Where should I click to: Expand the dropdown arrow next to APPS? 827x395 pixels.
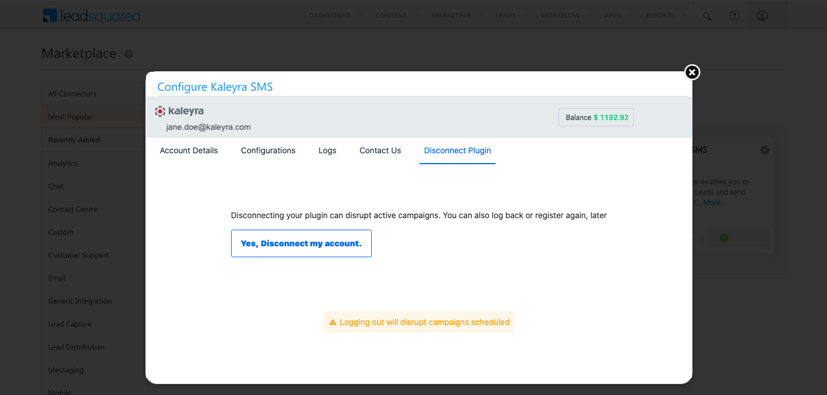[631, 16]
